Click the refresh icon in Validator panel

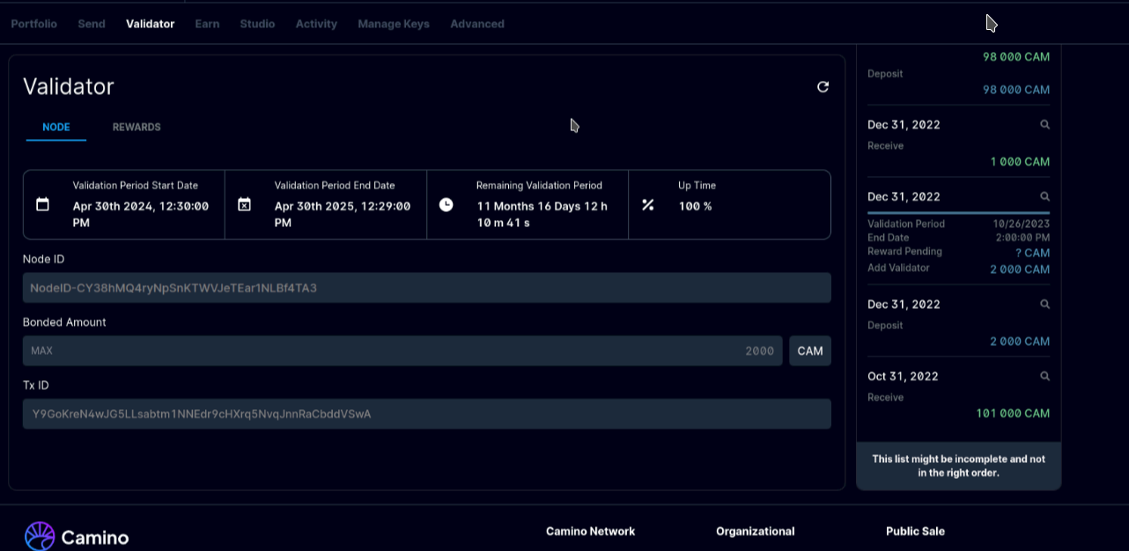click(x=823, y=86)
